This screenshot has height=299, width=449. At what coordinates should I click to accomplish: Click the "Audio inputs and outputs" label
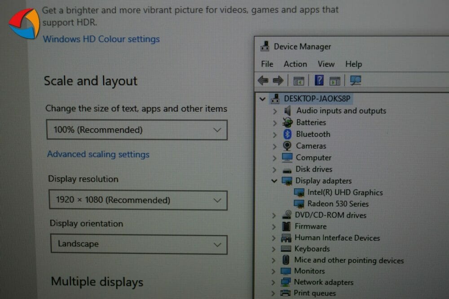[341, 111]
